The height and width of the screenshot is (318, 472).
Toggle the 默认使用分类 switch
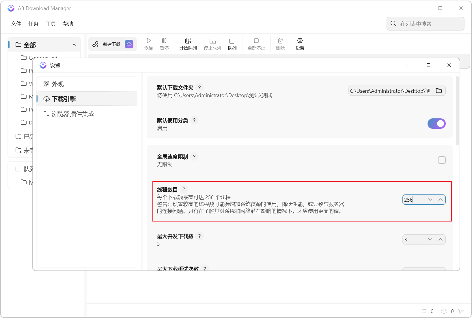coord(436,124)
